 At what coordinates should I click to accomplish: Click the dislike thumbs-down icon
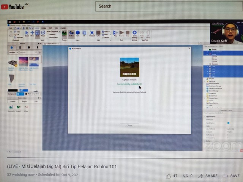[186, 176]
